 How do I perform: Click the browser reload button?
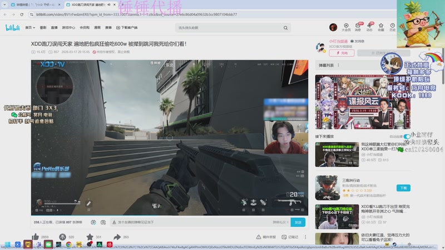click(22, 14)
